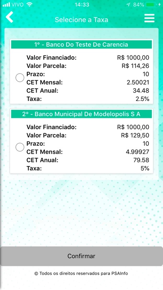Viewport: 163px width, 290px height.
Task: Tap the CET Anual 34.48 value
Action: (x=141, y=91)
